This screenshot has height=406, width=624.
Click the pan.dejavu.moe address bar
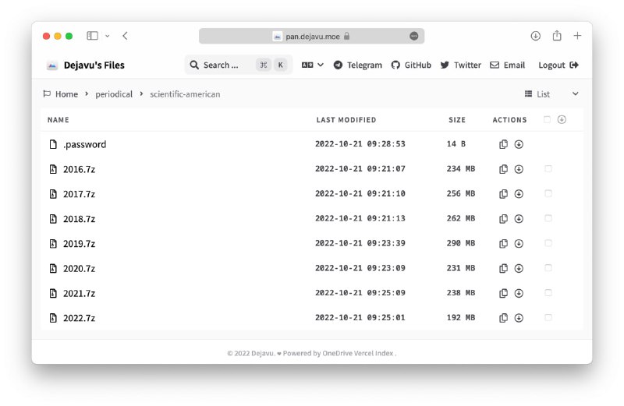point(311,36)
